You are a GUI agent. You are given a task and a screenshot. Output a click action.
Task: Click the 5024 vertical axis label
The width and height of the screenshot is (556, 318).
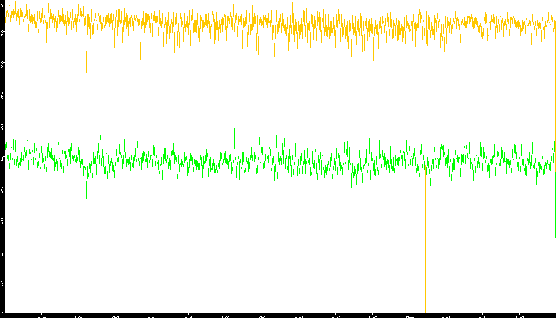pos(2,127)
